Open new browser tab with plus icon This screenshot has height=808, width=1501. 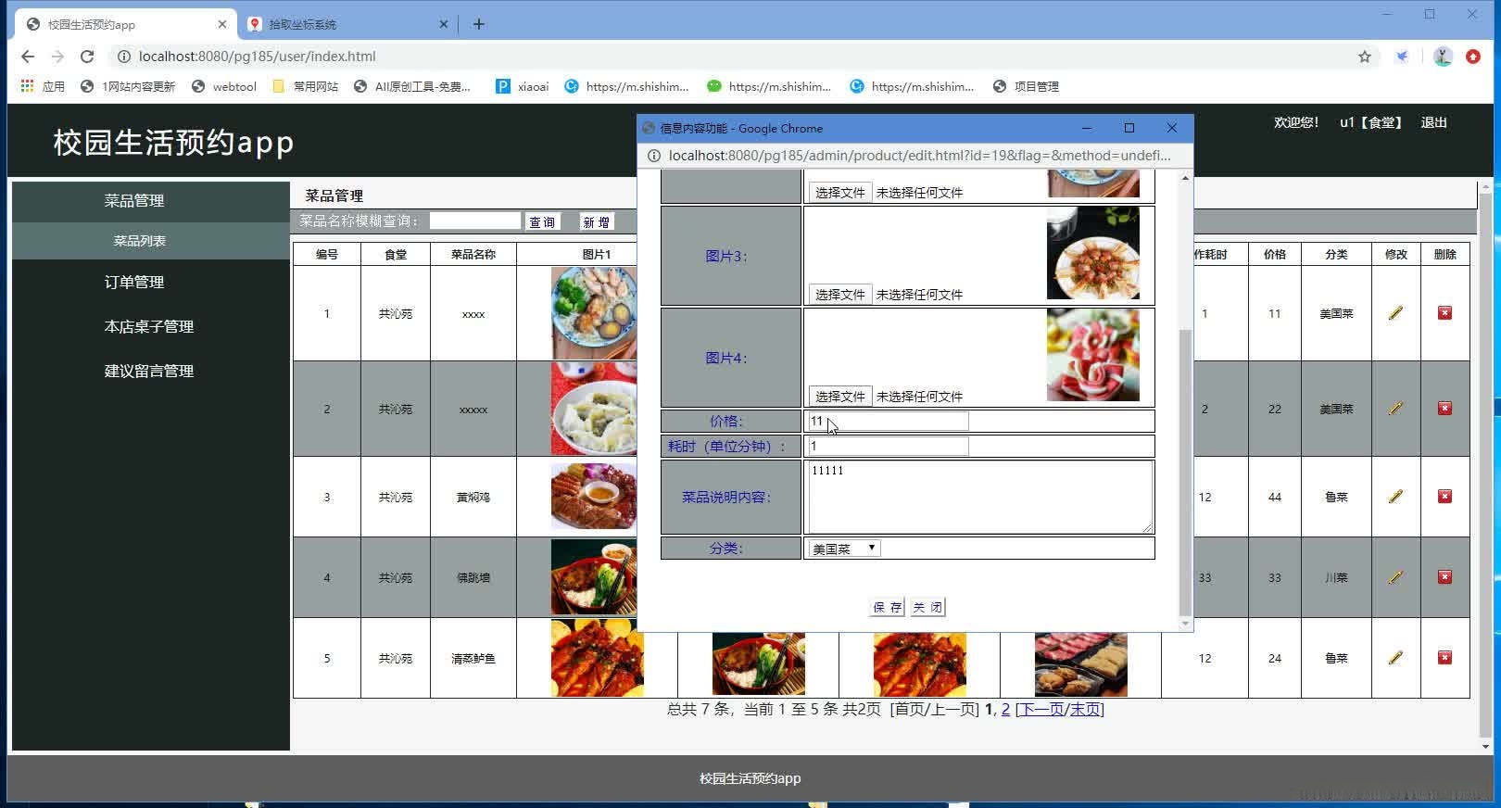479,24
